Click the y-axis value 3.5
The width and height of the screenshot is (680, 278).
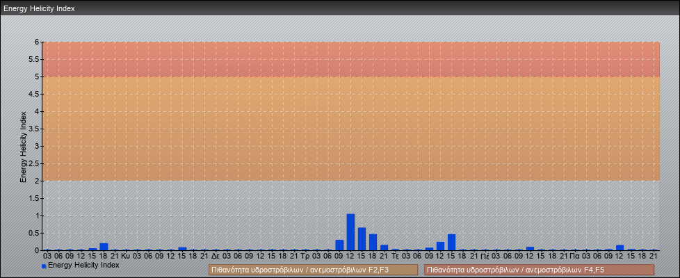tap(34, 129)
